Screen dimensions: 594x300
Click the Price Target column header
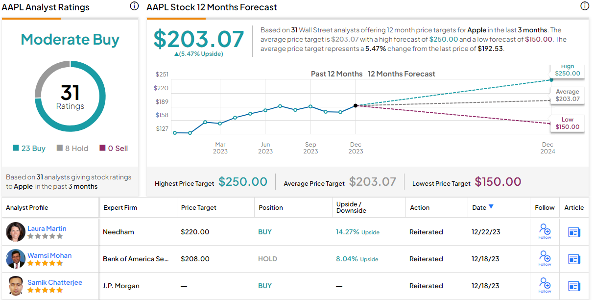click(x=199, y=207)
